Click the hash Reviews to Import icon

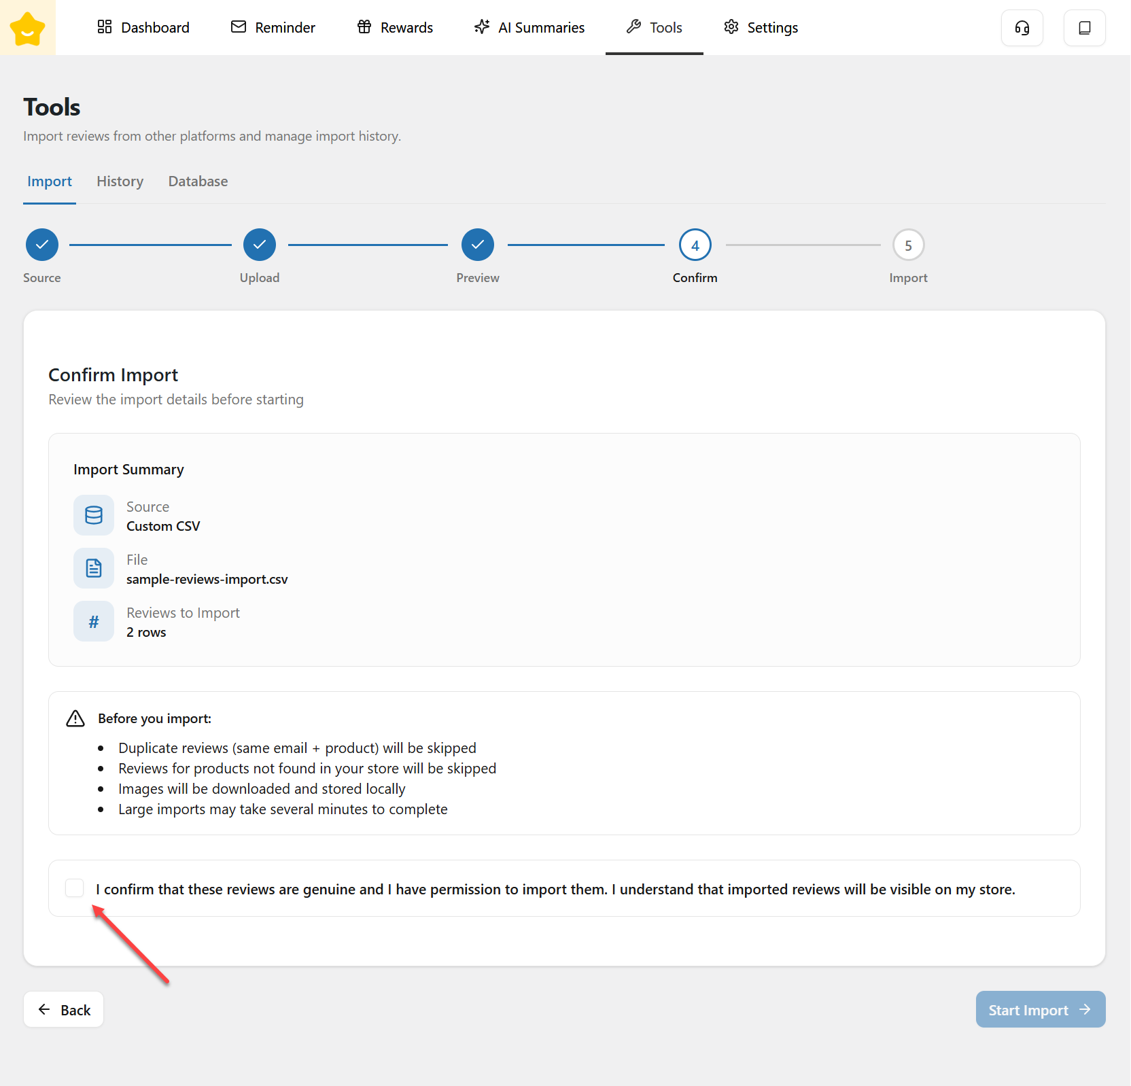pos(94,621)
